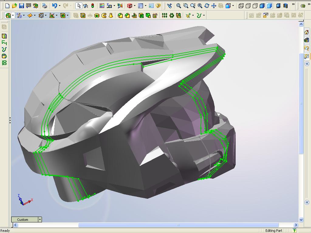This screenshot has width=311, height=233.
Task: Click the SolidWorks add-ins red cube icon
Action: pos(129,6)
